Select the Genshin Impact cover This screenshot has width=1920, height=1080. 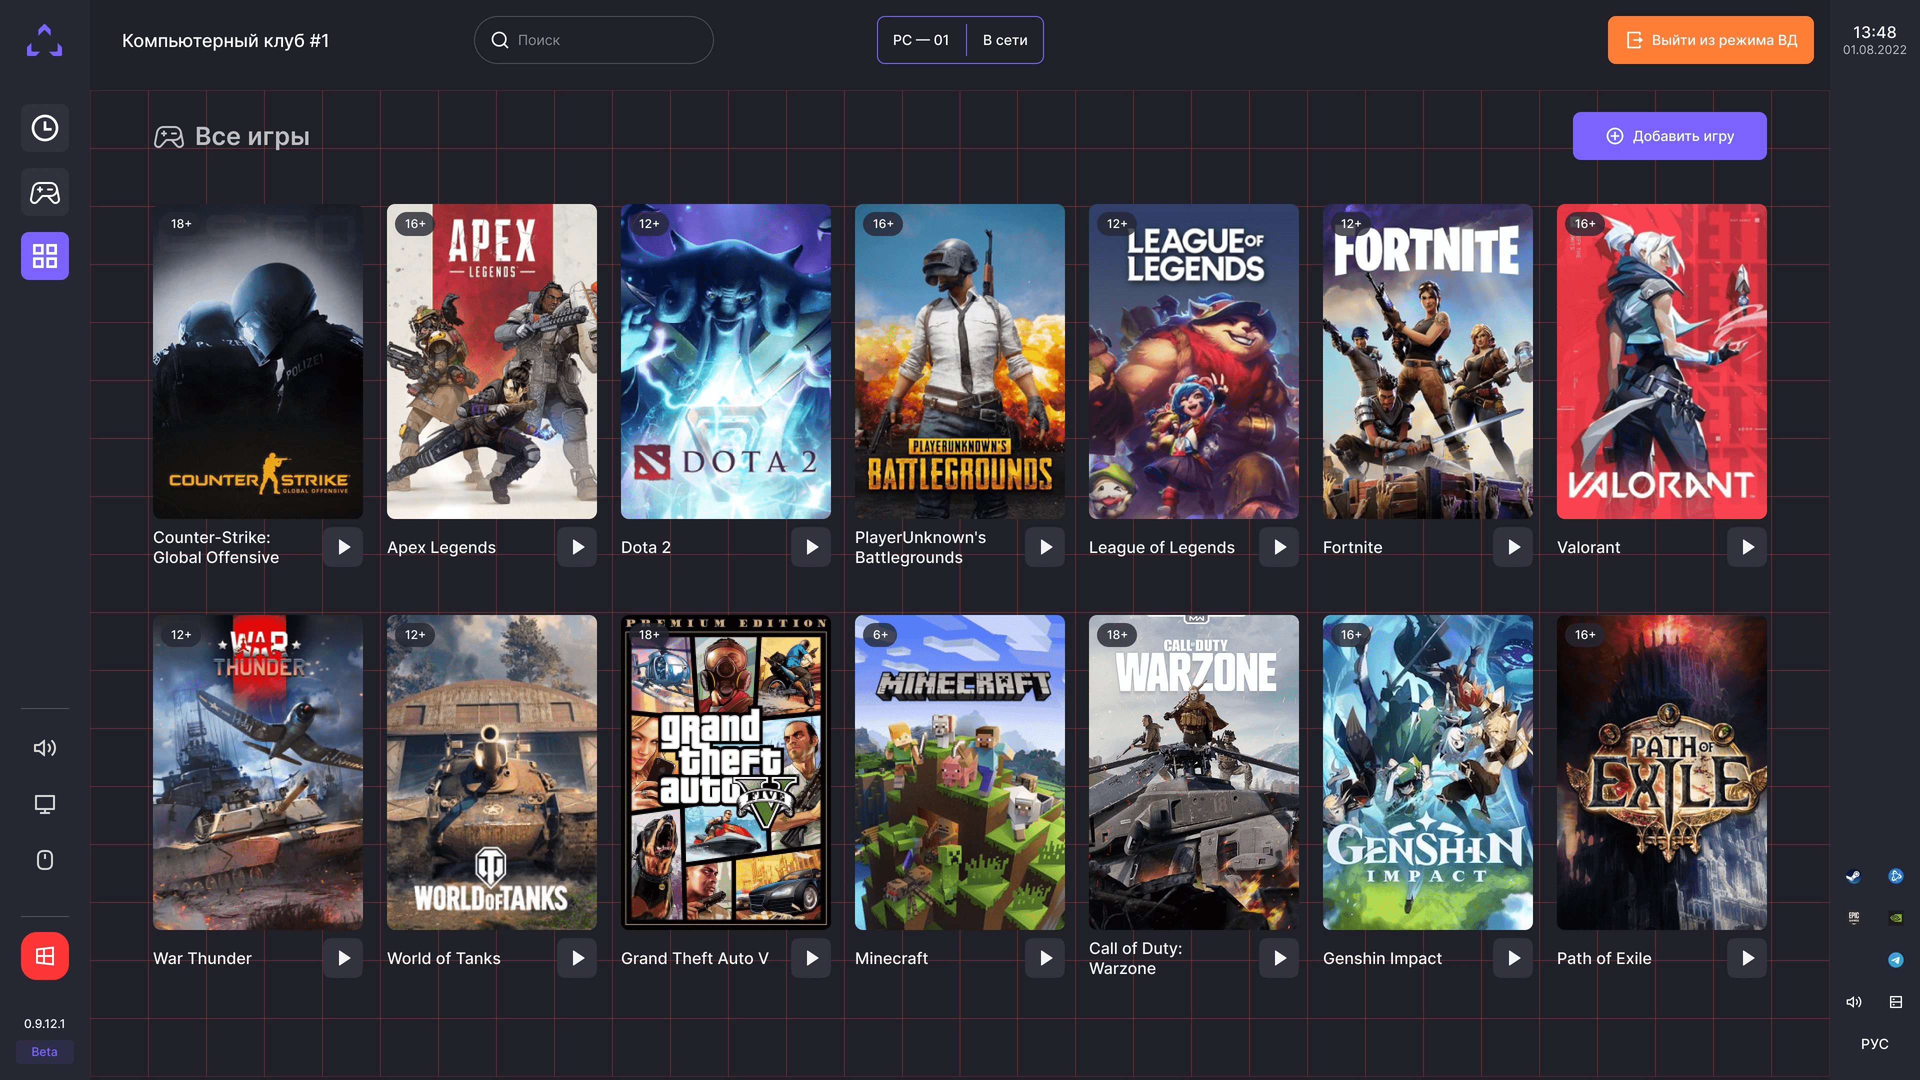(1428, 772)
